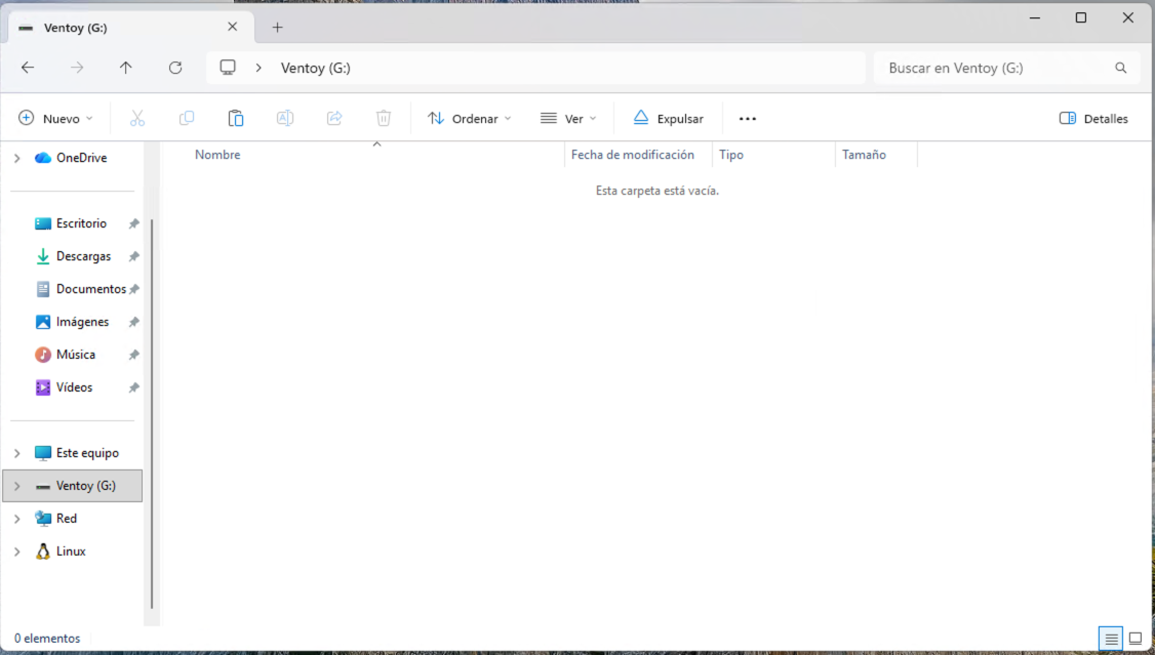Image resolution: width=1155 pixels, height=655 pixels.
Task: Unpin Escritorio from quick access
Action: click(x=134, y=223)
